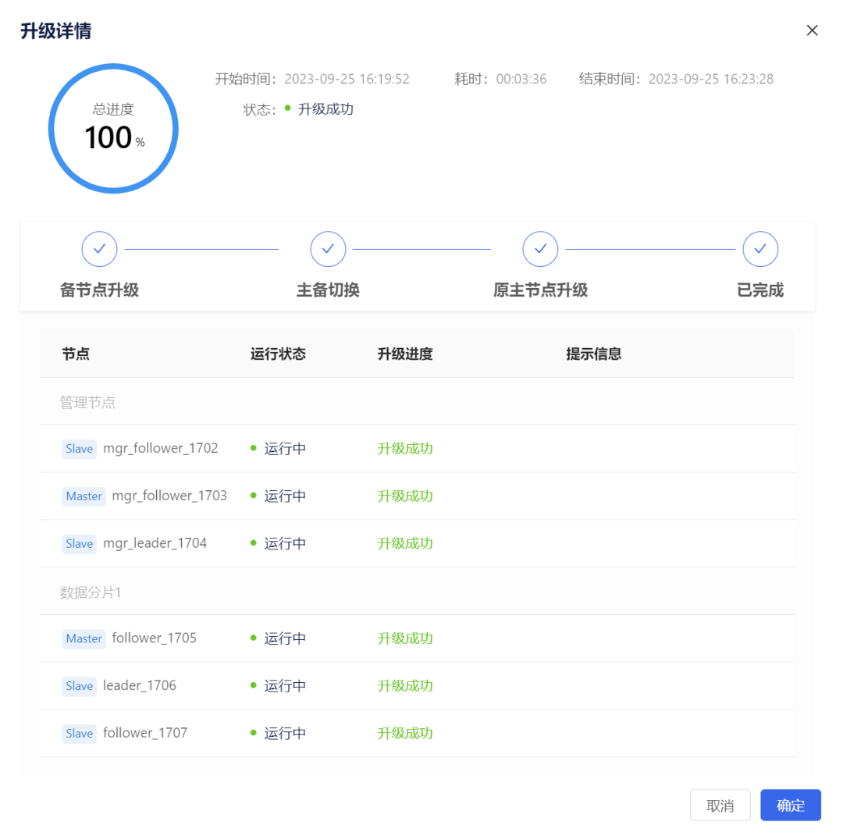Screen dimensions: 843x839
Task: Click the 确定 button
Action: pyautogui.click(x=790, y=805)
